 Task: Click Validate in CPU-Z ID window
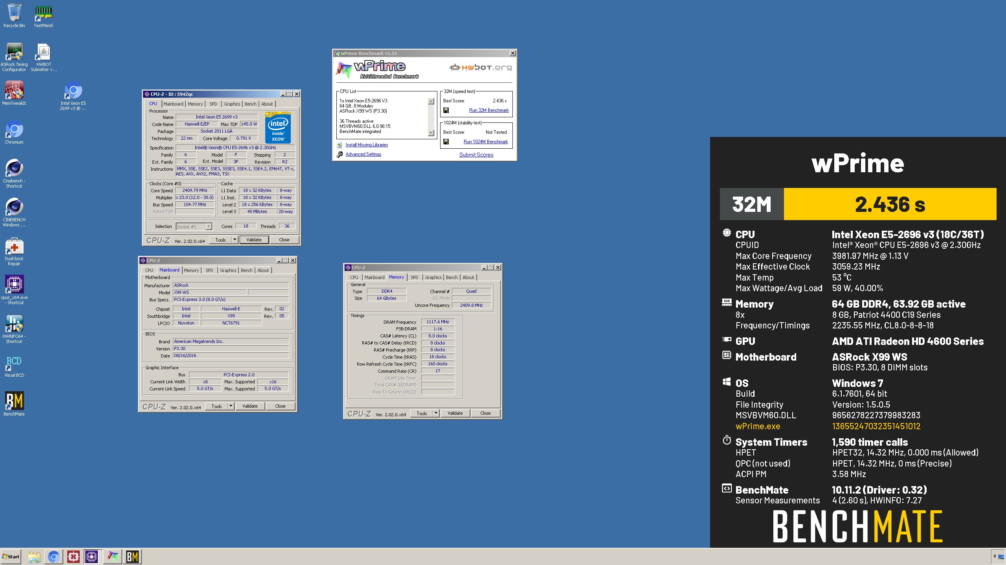tap(254, 240)
